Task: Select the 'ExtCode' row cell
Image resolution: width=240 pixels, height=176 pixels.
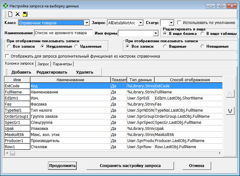Action: tap(17, 86)
